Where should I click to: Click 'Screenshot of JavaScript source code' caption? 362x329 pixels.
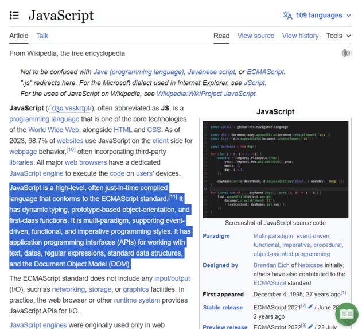(x=275, y=223)
